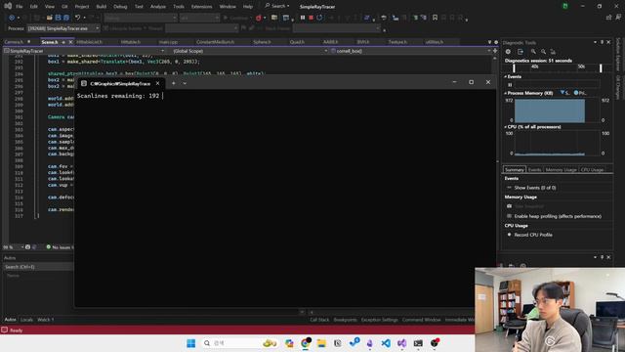Open the SimpleRayTracer project scope dropdown

click(x=84, y=51)
